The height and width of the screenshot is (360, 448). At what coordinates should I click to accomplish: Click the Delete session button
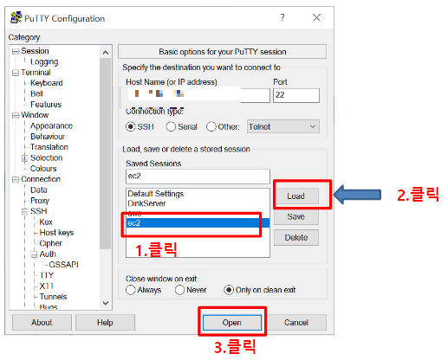[296, 237]
